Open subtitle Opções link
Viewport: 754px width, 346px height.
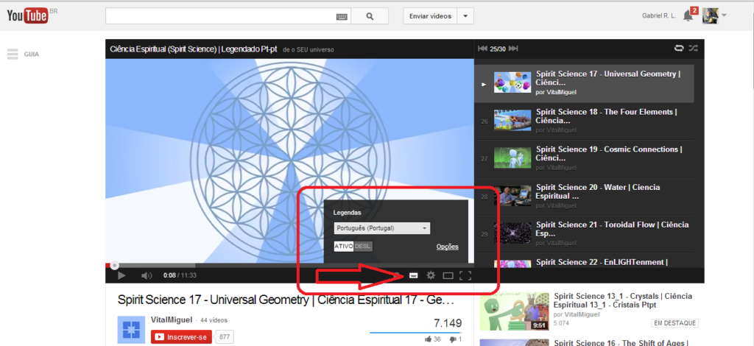pos(447,247)
